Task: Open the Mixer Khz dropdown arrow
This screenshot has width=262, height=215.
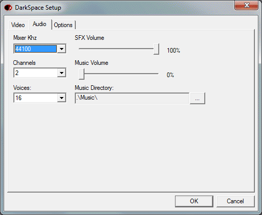Action: click(x=61, y=49)
